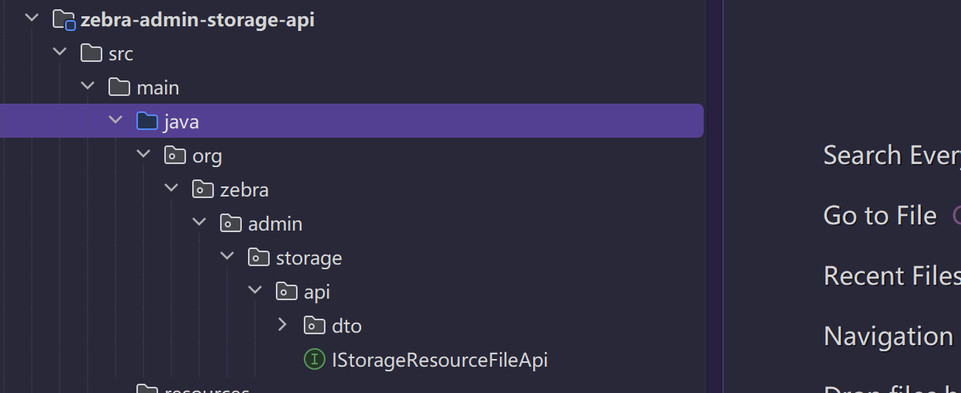Click the dto package icon
This screenshot has height=393, width=961.
tap(315, 326)
